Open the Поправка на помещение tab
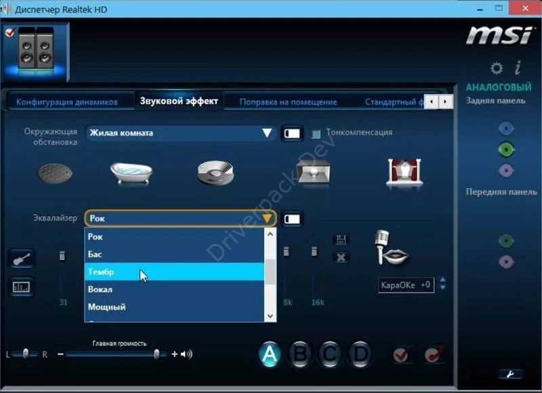This screenshot has width=542, height=393. coord(289,102)
